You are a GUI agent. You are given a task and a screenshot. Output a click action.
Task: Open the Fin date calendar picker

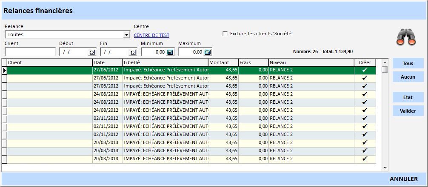[133, 52]
